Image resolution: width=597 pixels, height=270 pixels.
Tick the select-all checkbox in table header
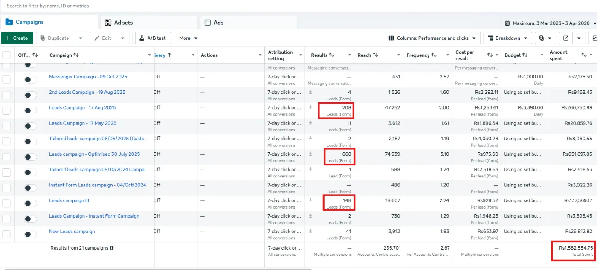point(6,55)
